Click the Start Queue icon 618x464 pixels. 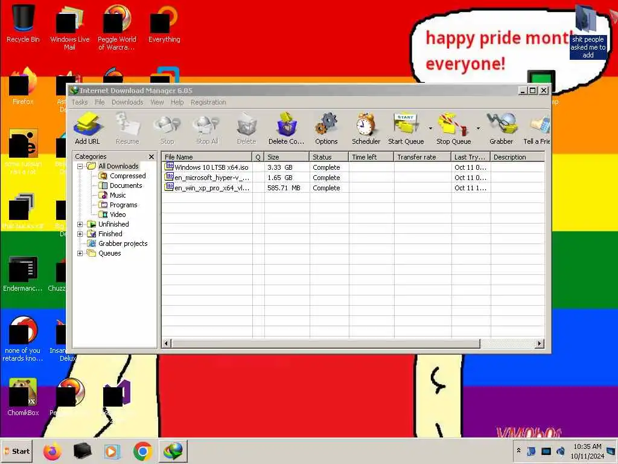coord(406,128)
